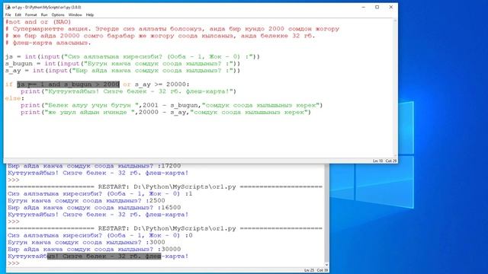Click the shell line with answer ':0'
488x274 pixels.
coord(100,235)
